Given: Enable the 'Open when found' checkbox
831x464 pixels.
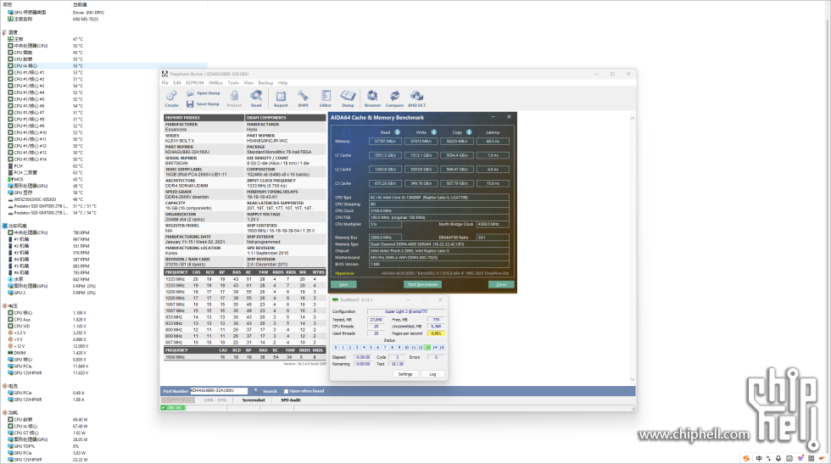Looking at the screenshot, I should tap(287, 391).
